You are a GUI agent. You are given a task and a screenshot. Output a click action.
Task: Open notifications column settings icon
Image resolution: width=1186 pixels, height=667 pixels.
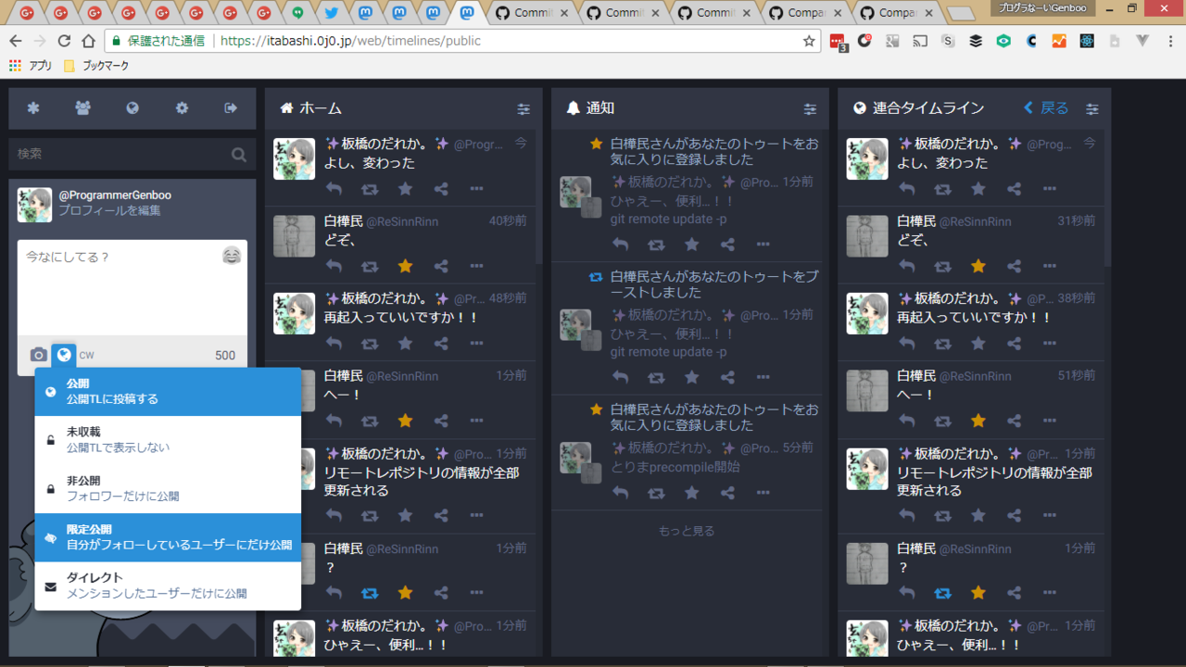[810, 109]
